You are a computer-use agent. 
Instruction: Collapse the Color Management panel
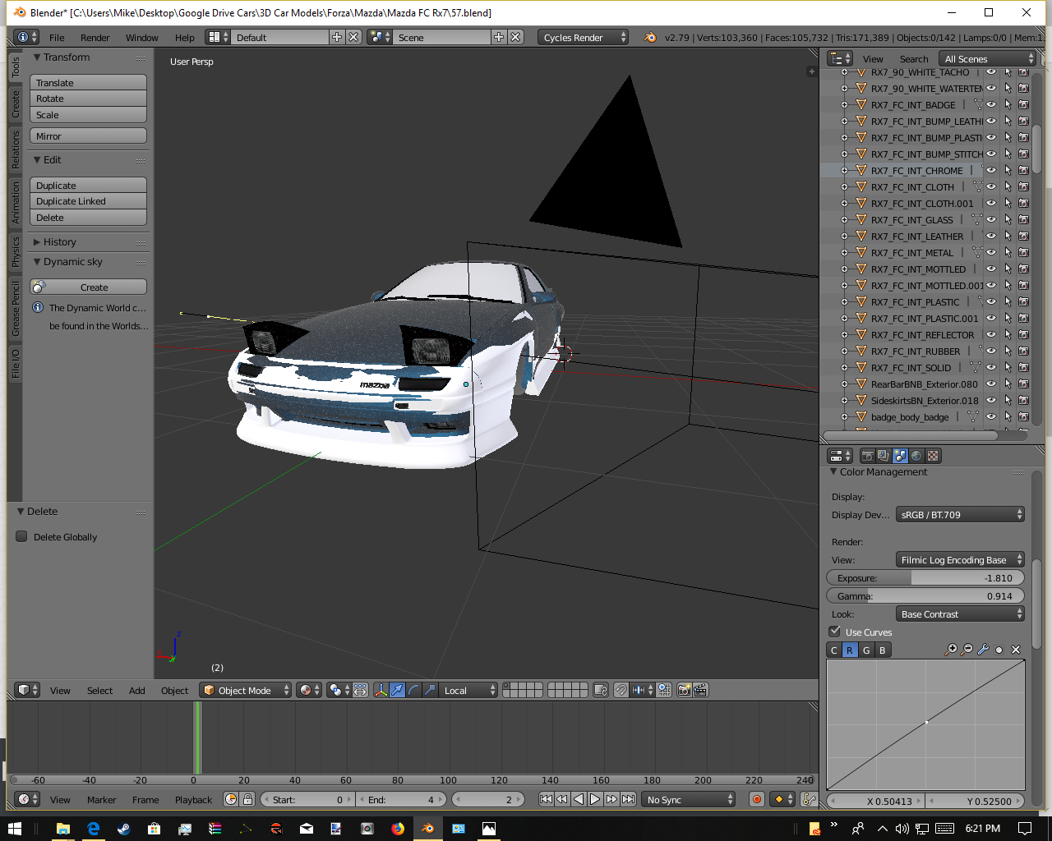tap(833, 472)
